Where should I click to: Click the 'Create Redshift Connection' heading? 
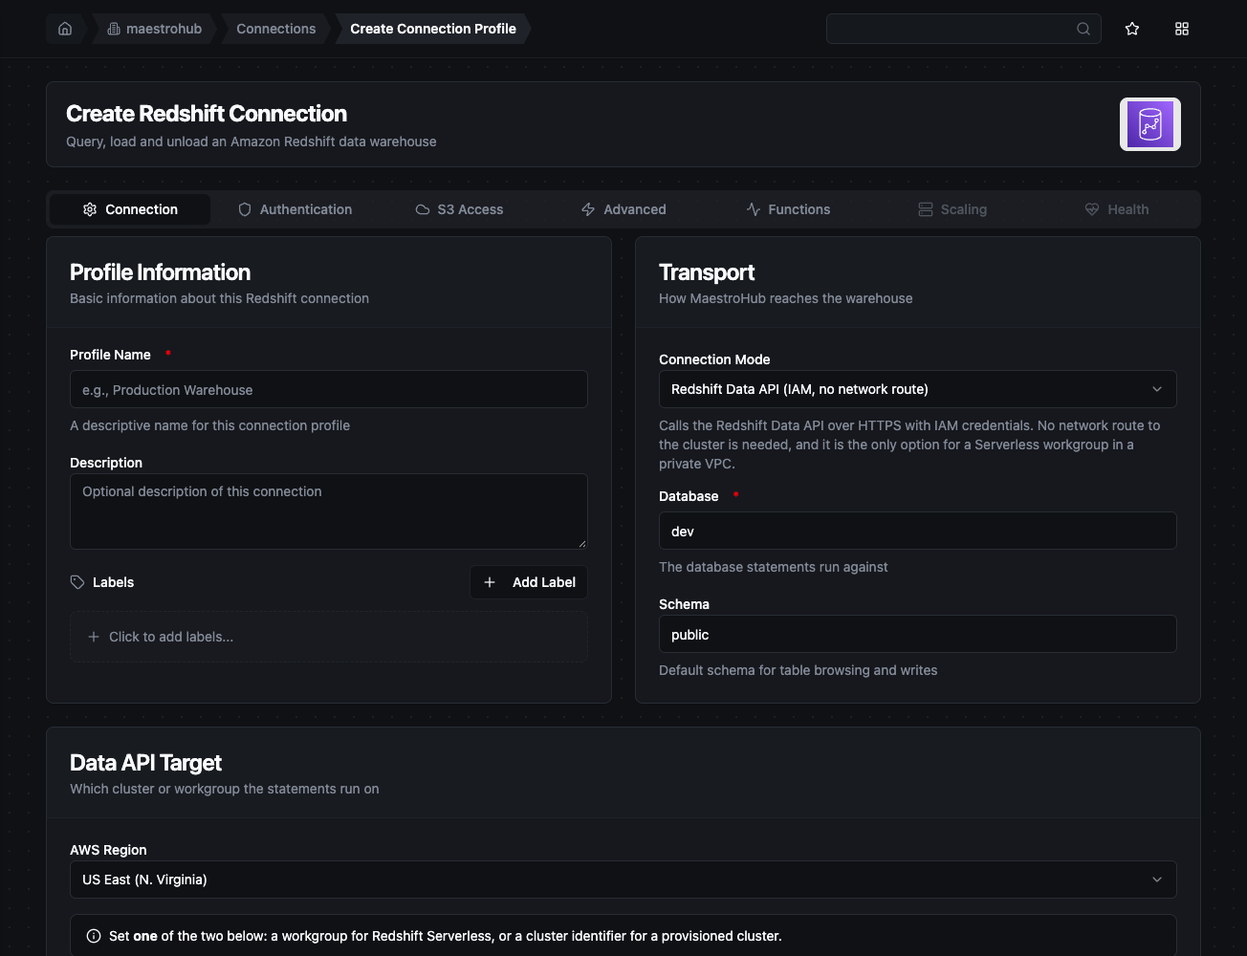[x=207, y=114]
